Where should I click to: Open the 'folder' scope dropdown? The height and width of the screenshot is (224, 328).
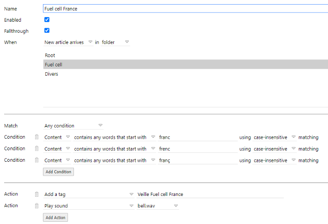tap(115, 42)
